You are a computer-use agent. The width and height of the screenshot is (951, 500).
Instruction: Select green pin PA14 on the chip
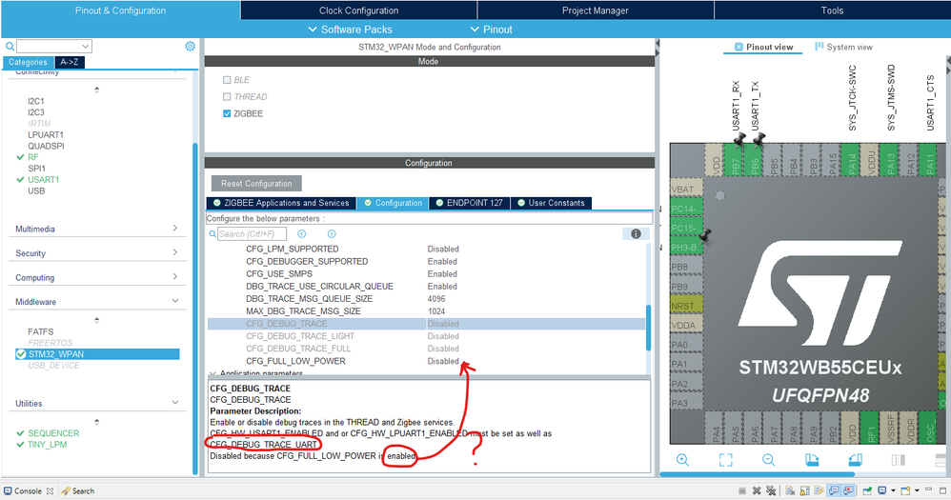(x=852, y=161)
